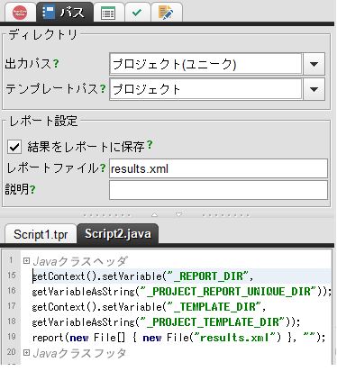This screenshot has height=371, width=337.
Task: Select the パス tab
Action: (64, 12)
